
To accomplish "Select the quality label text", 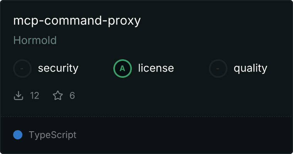I will click(x=250, y=68).
